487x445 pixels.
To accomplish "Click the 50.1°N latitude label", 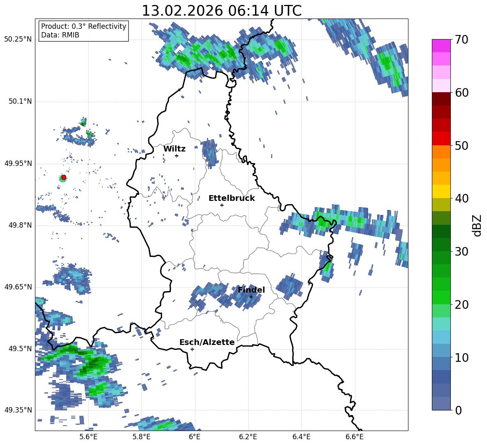I will coord(20,101).
